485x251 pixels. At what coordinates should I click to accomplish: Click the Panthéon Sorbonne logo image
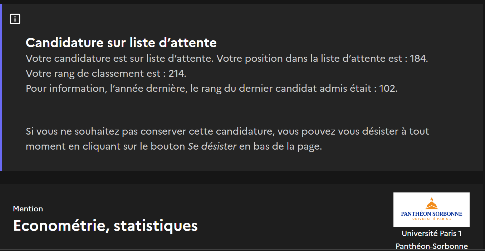click(x=431, y=210)
